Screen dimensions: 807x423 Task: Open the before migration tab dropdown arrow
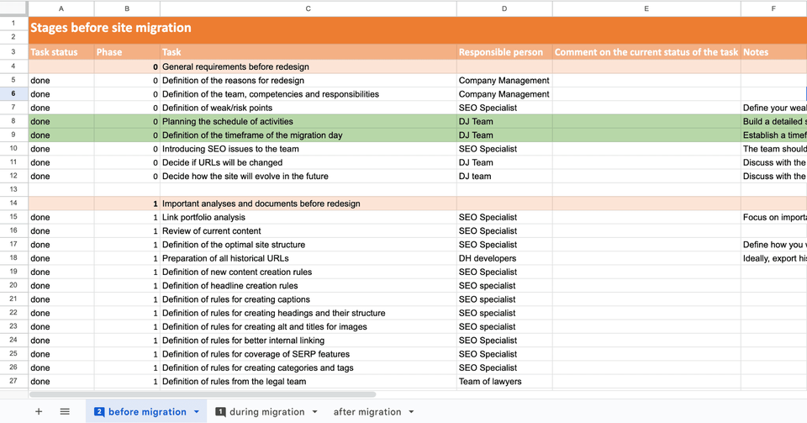coord(197,412)
